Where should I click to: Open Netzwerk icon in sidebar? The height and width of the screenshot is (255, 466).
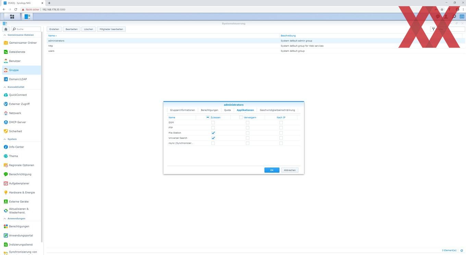tap(6, 113)
